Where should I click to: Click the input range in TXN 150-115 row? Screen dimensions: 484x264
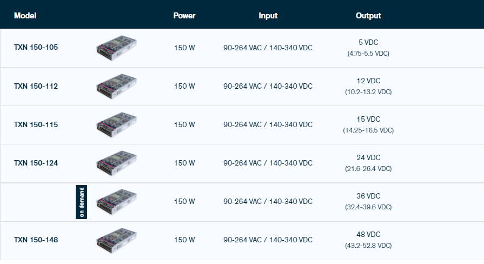tap(268, 125)
